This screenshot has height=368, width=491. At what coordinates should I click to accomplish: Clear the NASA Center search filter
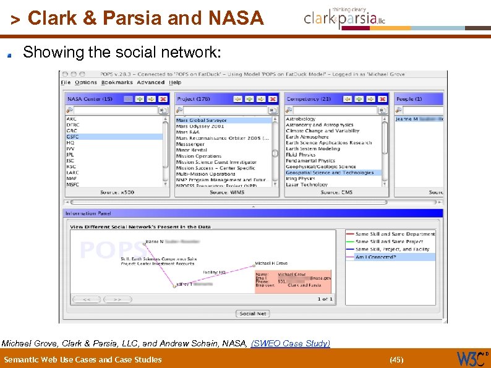pyautogui.click(x=163, y=110)
